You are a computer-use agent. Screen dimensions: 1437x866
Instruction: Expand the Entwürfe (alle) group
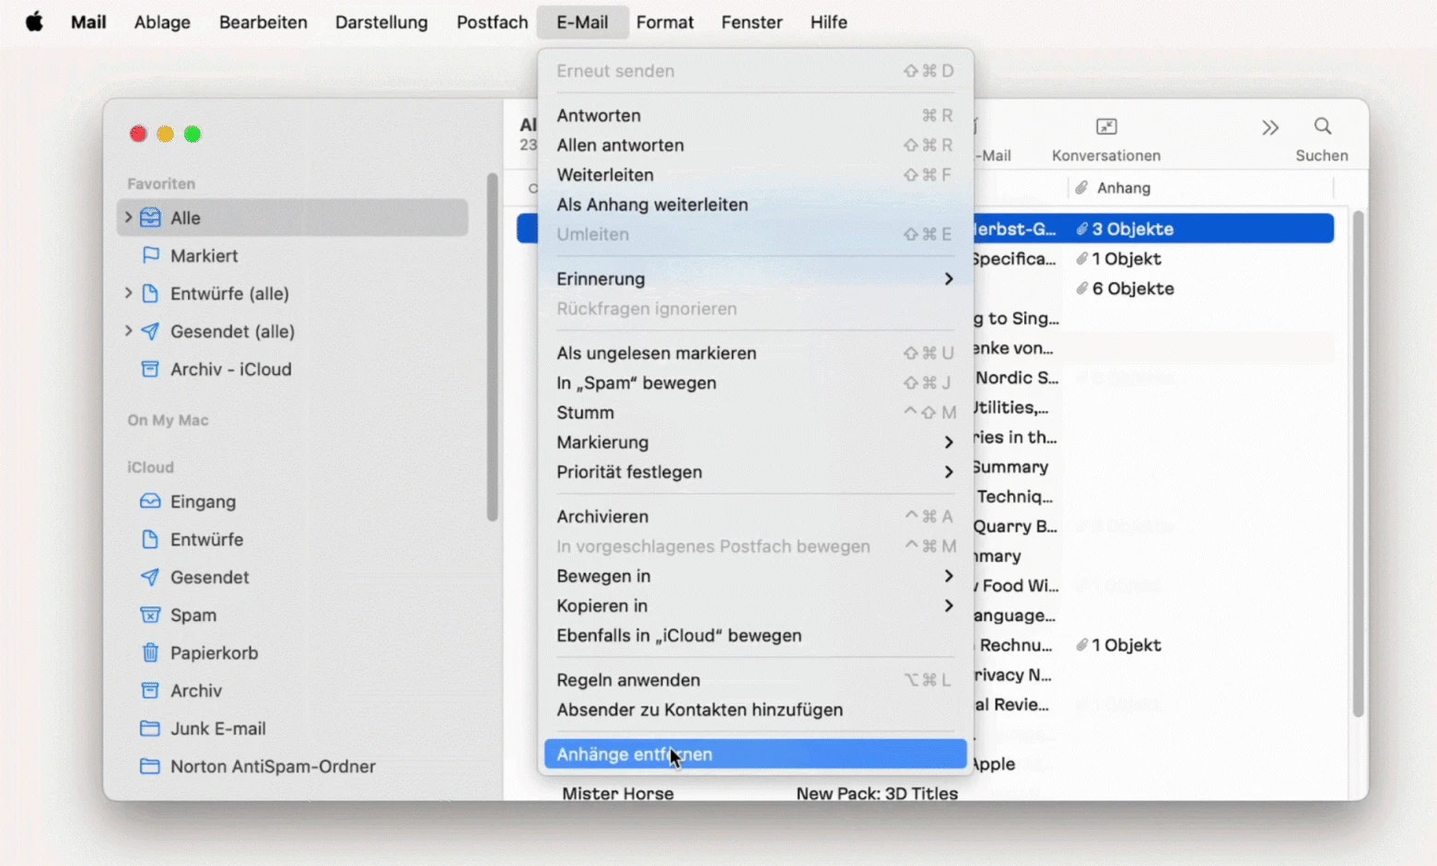128,293
